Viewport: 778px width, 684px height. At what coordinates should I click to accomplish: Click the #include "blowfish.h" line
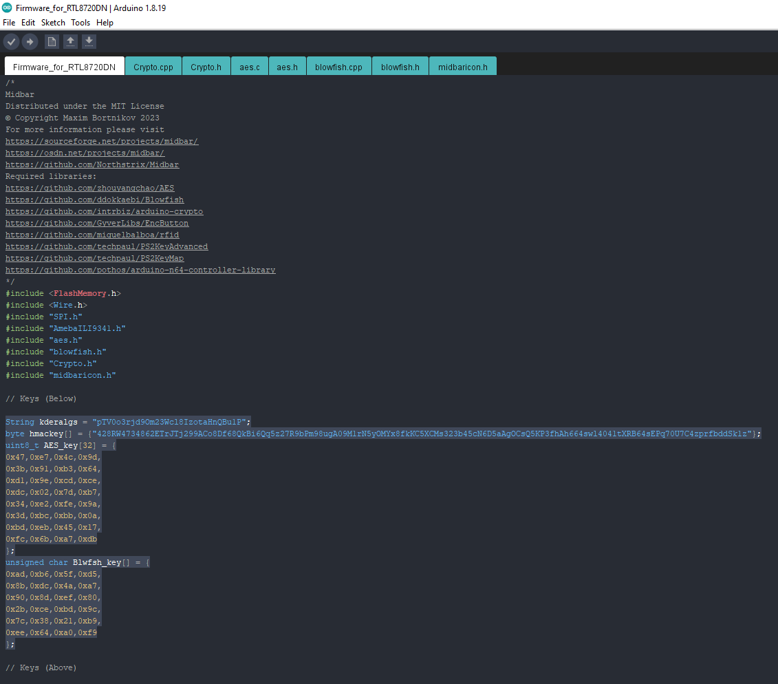tap(56, 352)
